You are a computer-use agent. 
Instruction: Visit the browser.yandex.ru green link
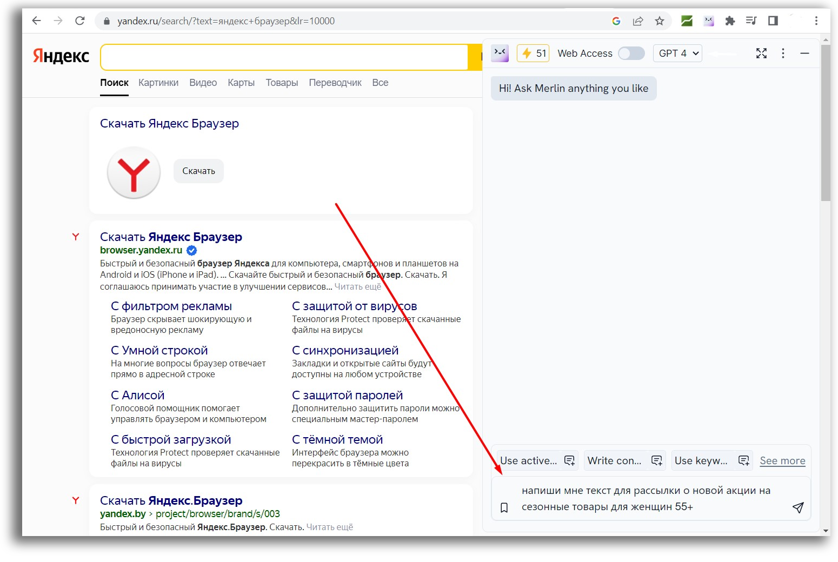[x=141, y=250]
